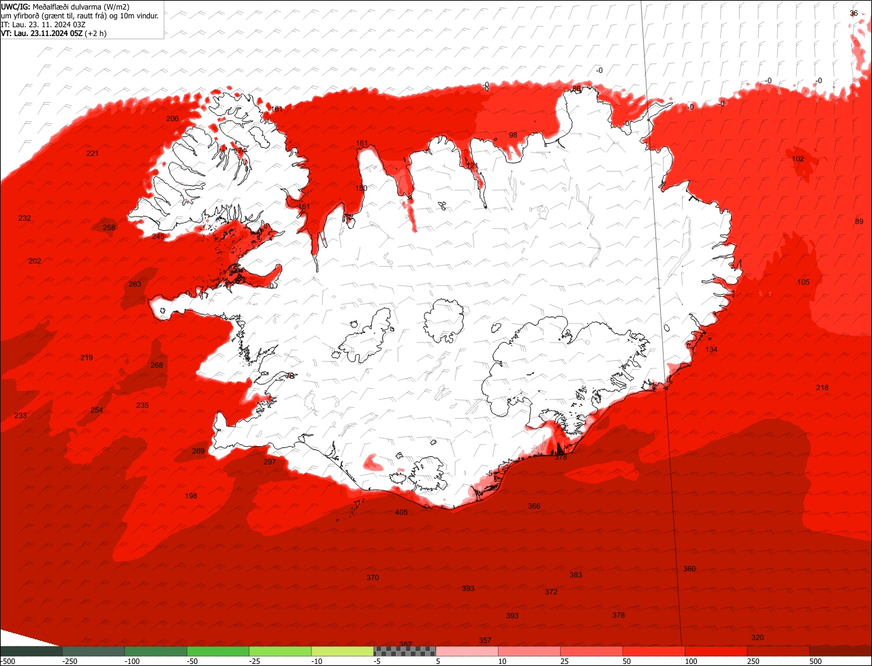Click flux value 89 at the right edge
This screenshot has width=872, height=666.
tap(859, 221)
